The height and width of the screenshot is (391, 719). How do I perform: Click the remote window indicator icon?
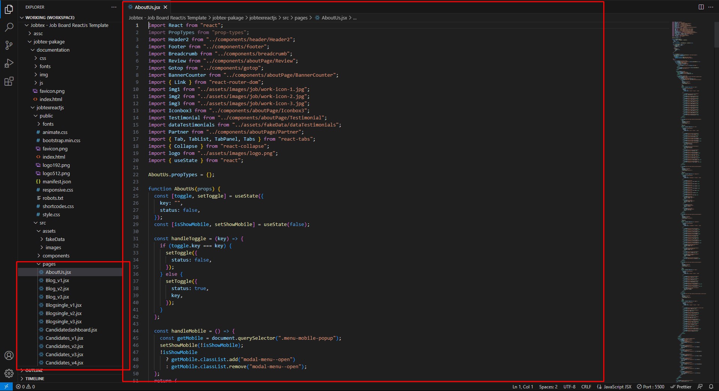(6, 387)
